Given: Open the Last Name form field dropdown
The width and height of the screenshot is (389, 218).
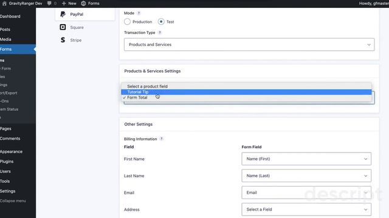Looking at the screenshot, I should (306, 176).
